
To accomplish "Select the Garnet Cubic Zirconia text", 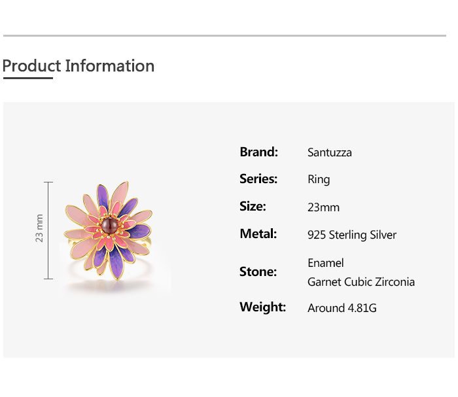I will [361, 282].
